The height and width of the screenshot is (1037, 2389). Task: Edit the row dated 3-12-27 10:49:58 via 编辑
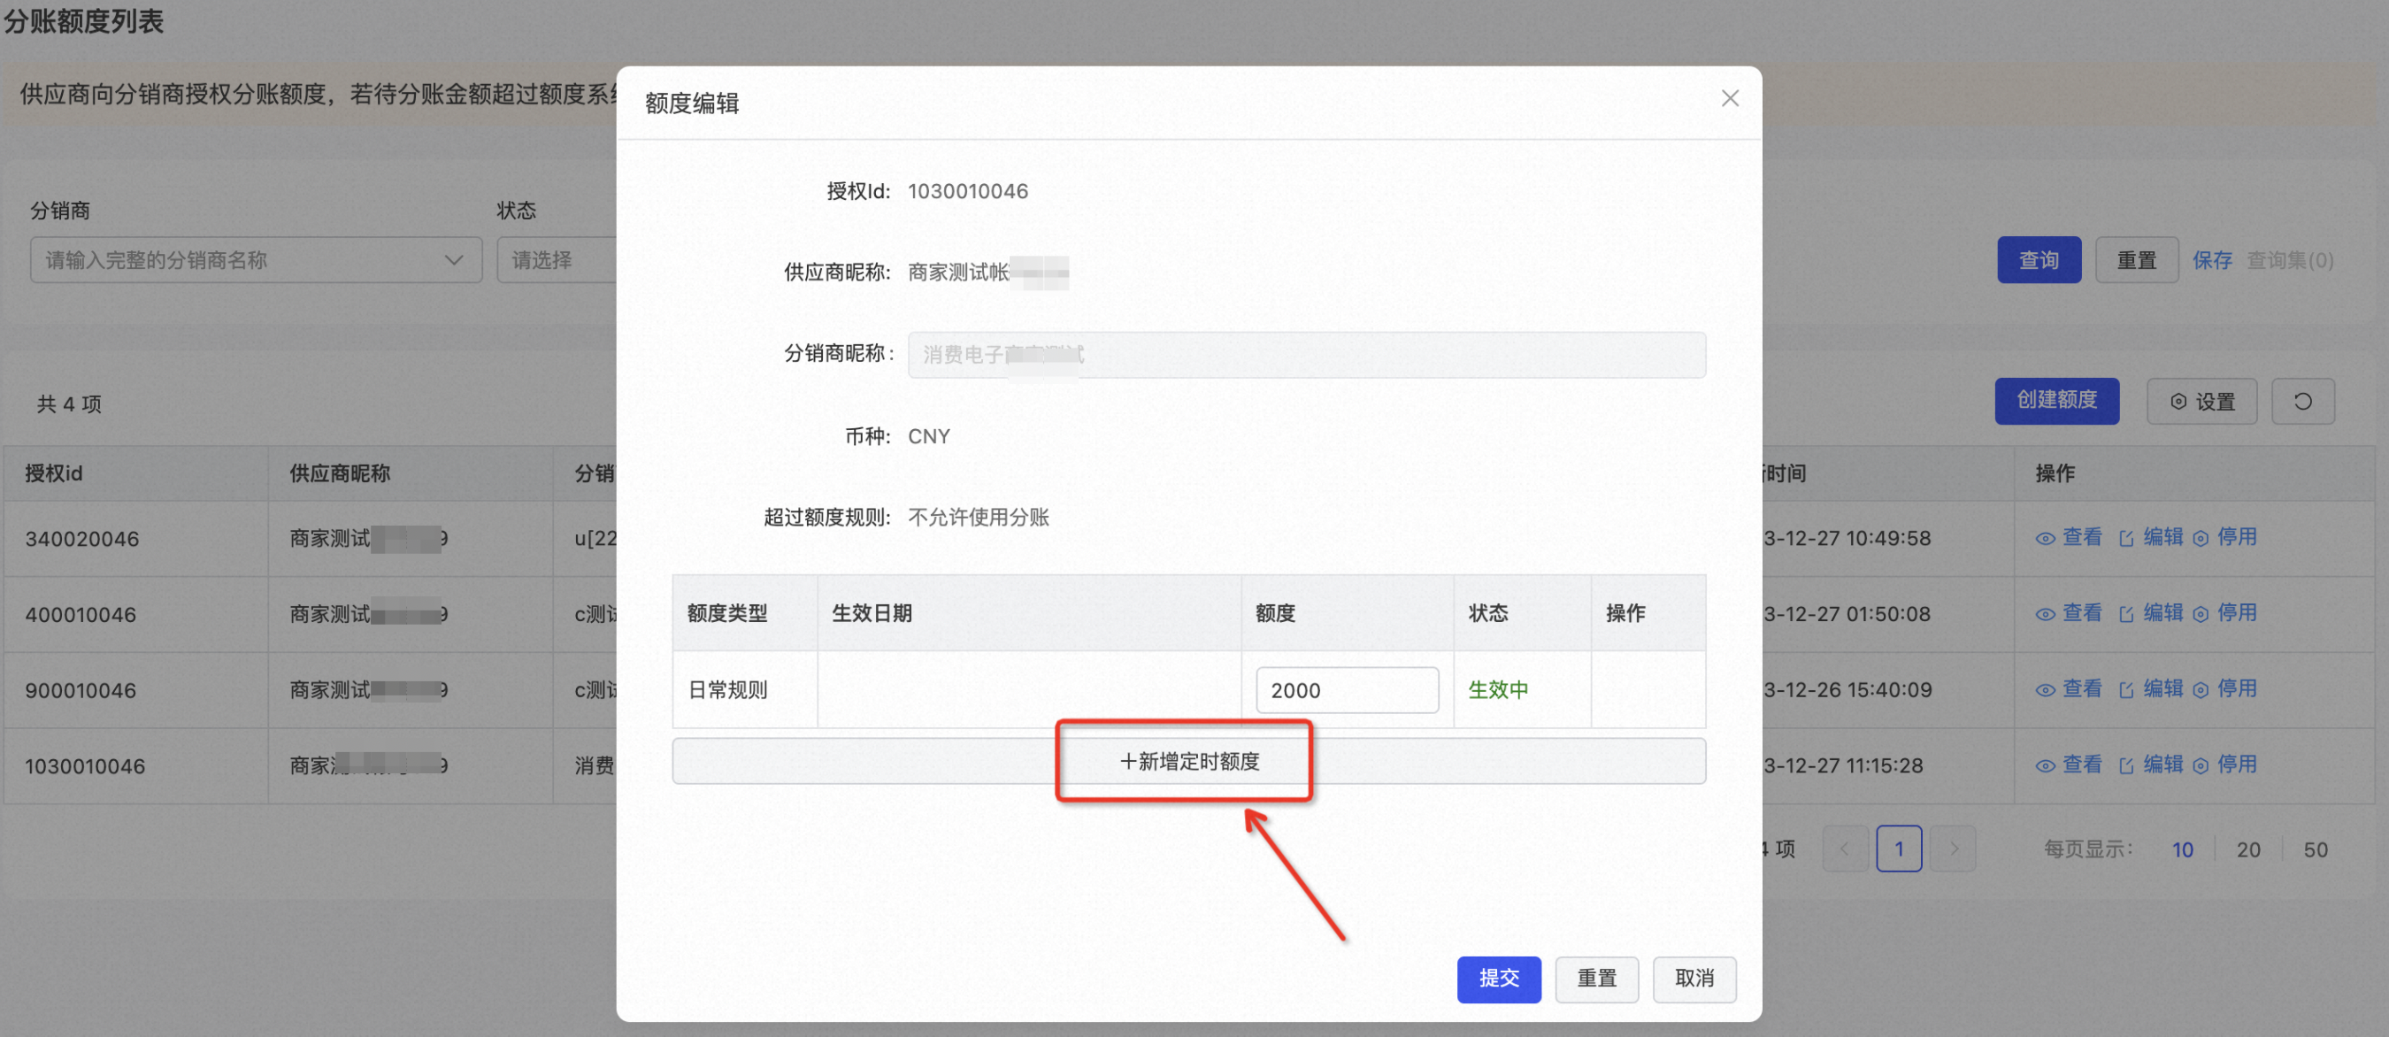click(x=2151, y=537)
